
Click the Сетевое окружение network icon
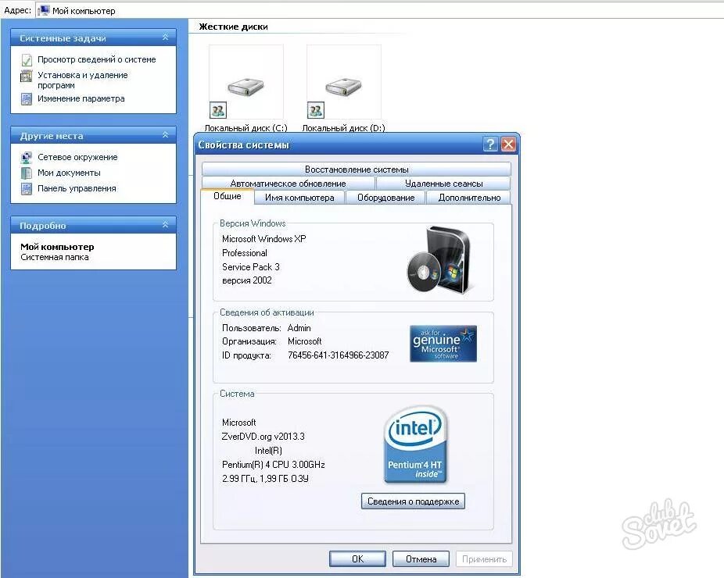(x=27, y=158)
